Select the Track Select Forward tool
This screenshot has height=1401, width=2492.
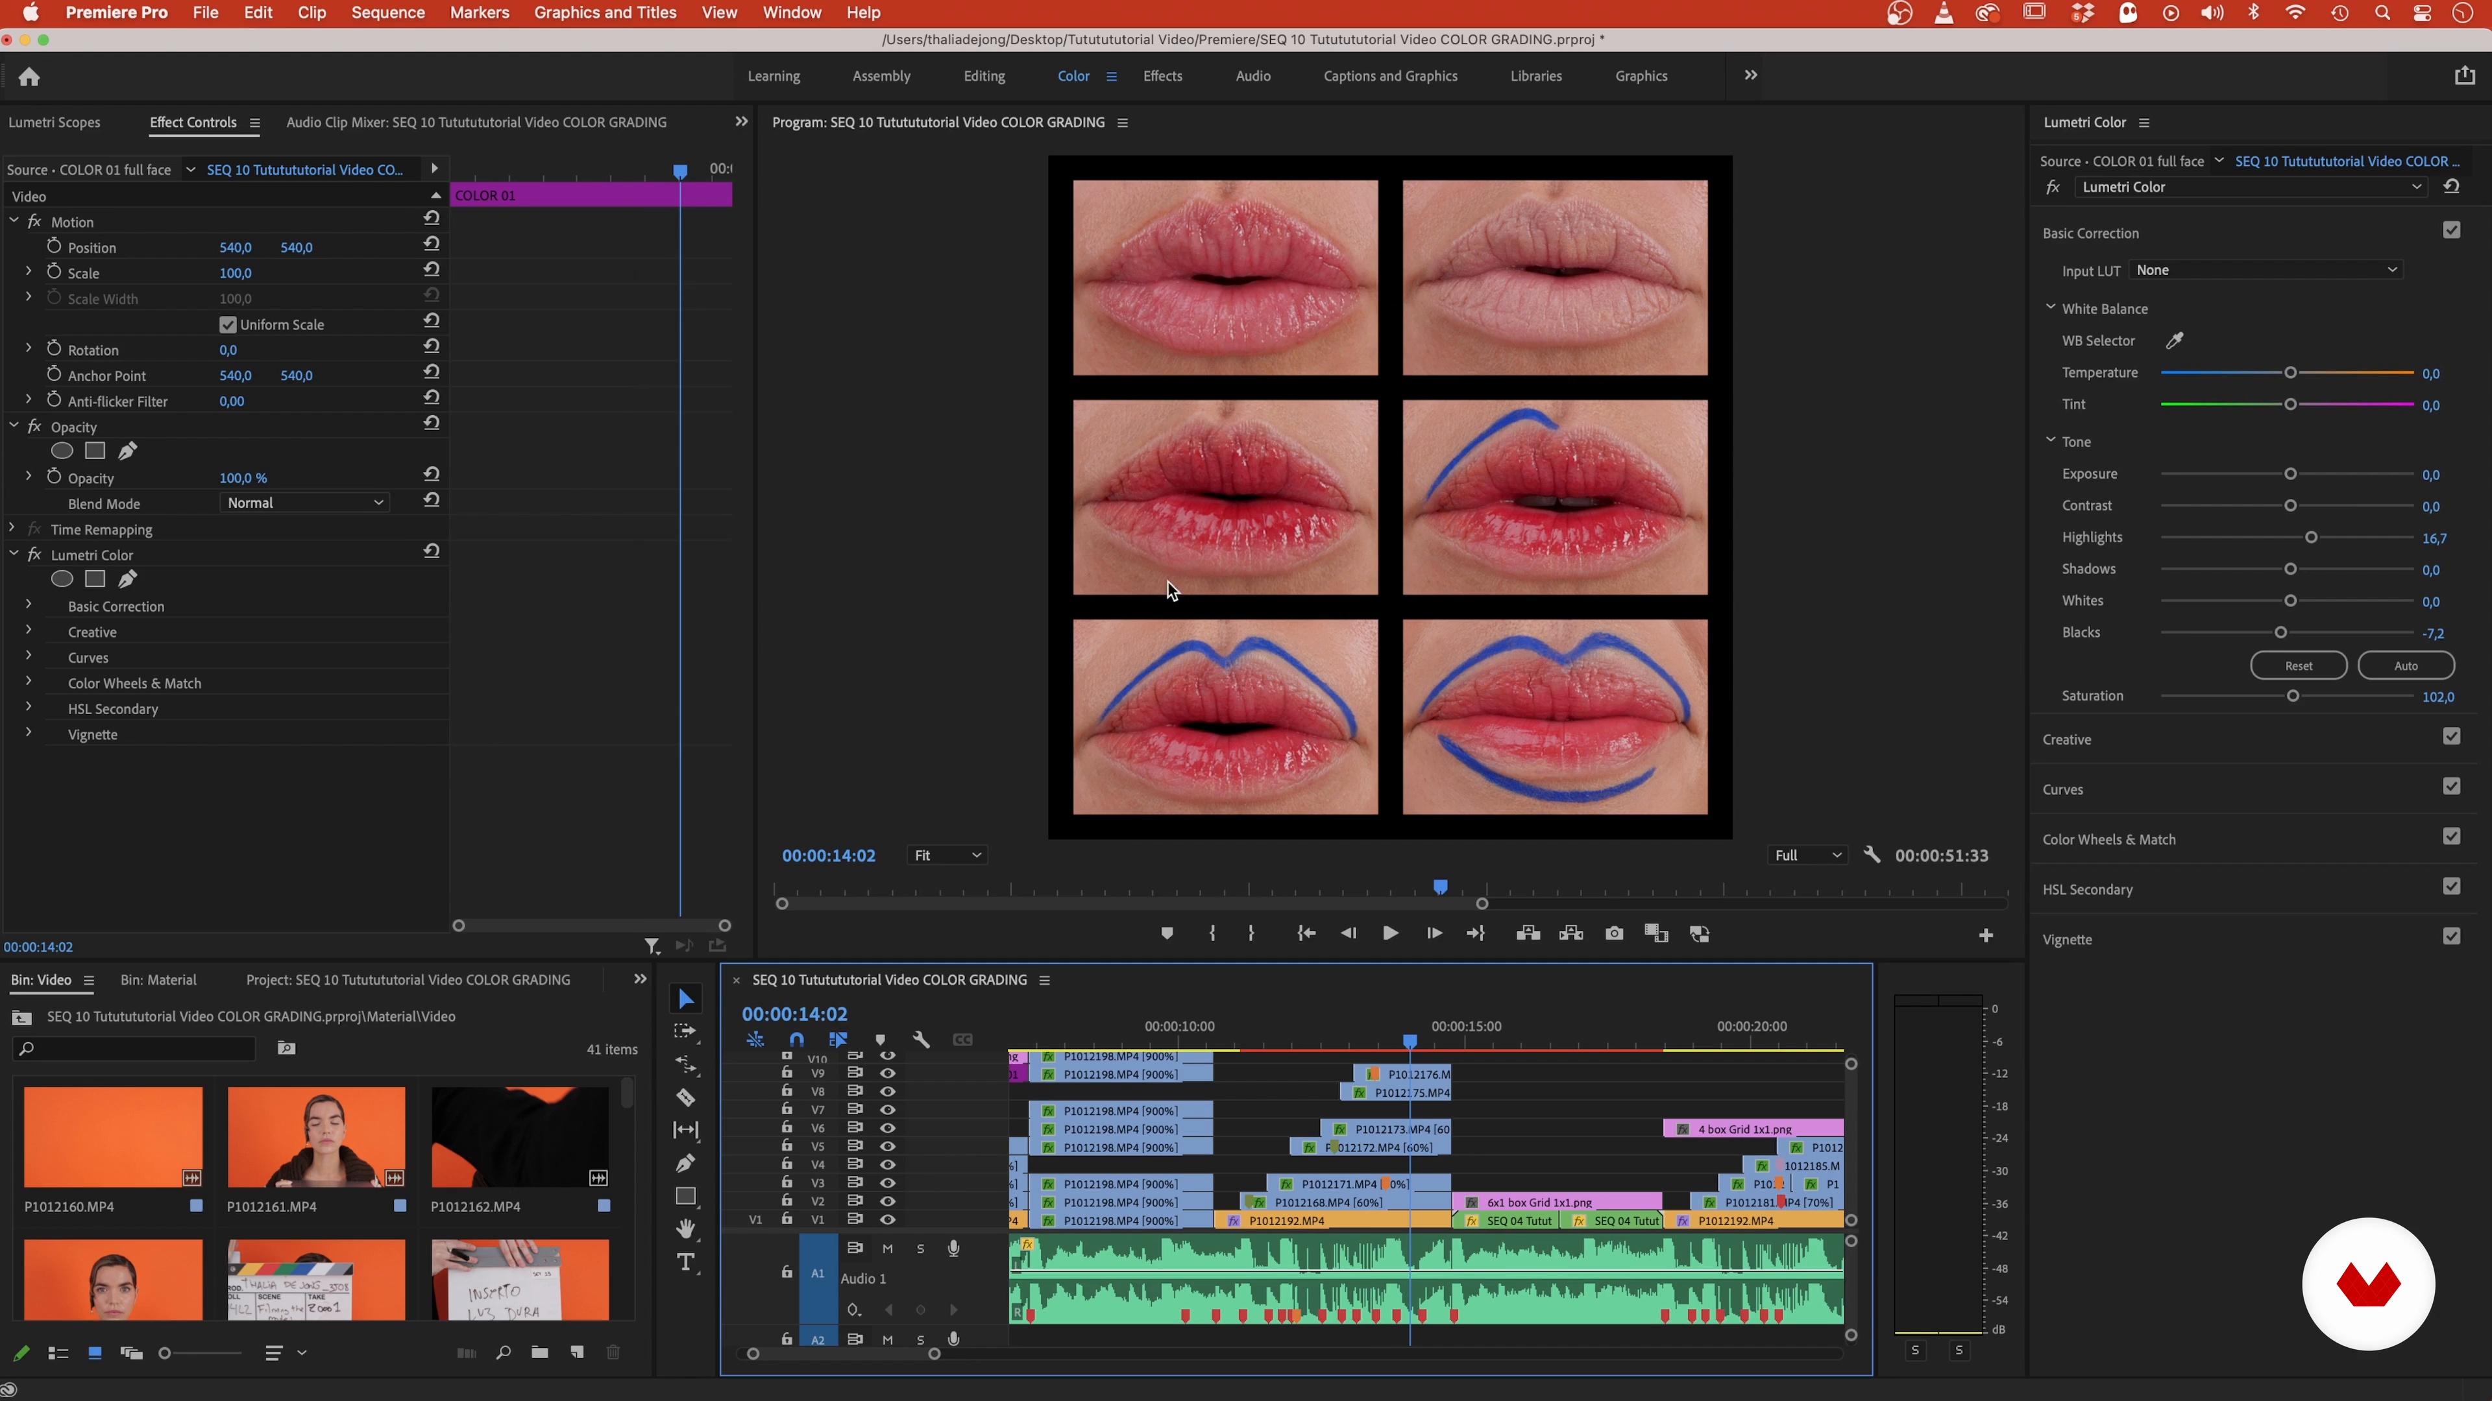coord(685,1032)
